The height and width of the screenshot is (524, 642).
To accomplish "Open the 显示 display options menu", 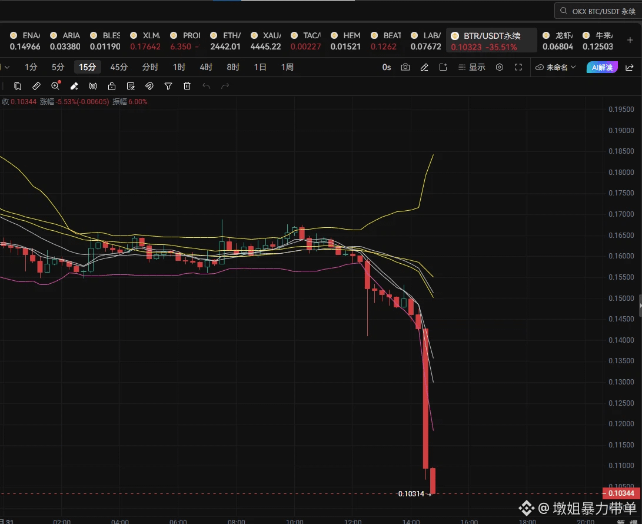I will click(472, 67).
